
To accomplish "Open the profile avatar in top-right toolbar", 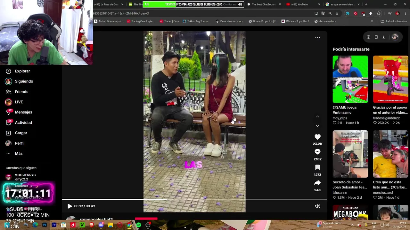I will 395,37.
